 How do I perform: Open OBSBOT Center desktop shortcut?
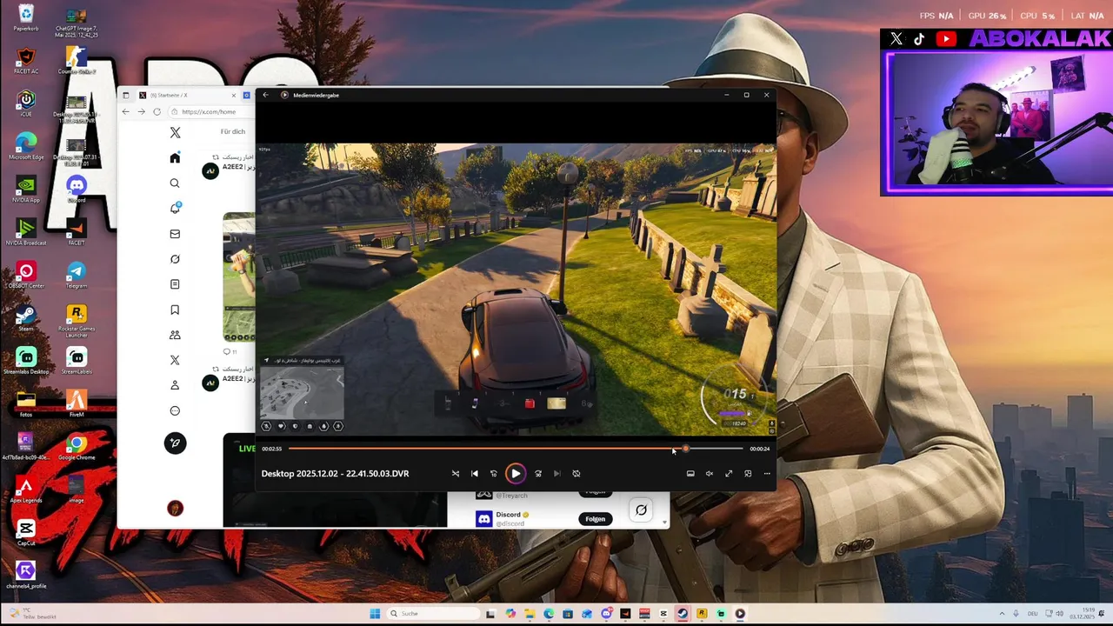coord(26,274)
